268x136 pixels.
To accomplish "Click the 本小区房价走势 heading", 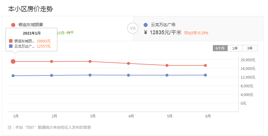I will tap(30, 9).
